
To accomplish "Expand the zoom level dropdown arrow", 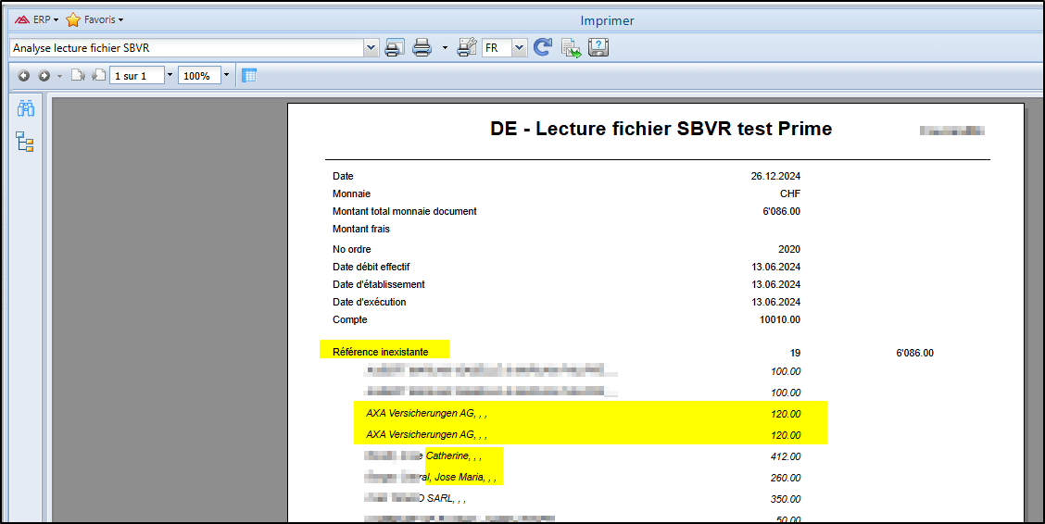I will coord(226,75).
